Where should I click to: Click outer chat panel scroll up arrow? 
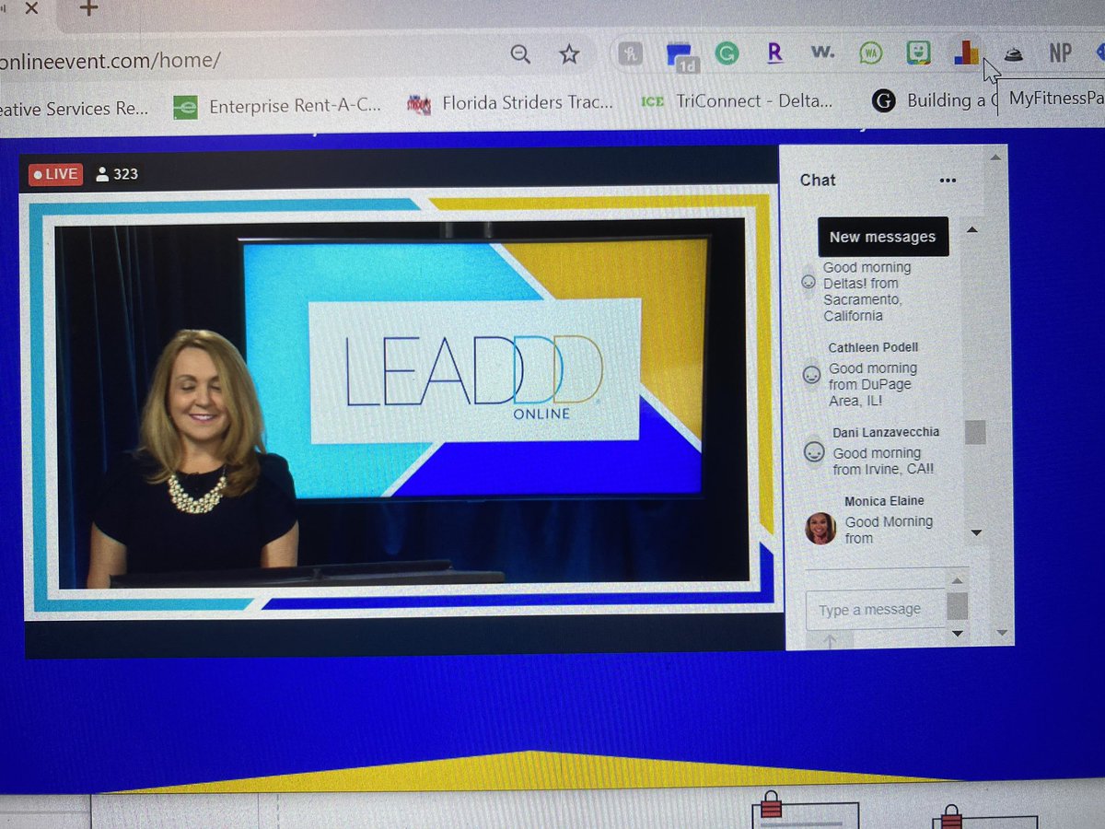pos(994,158)
